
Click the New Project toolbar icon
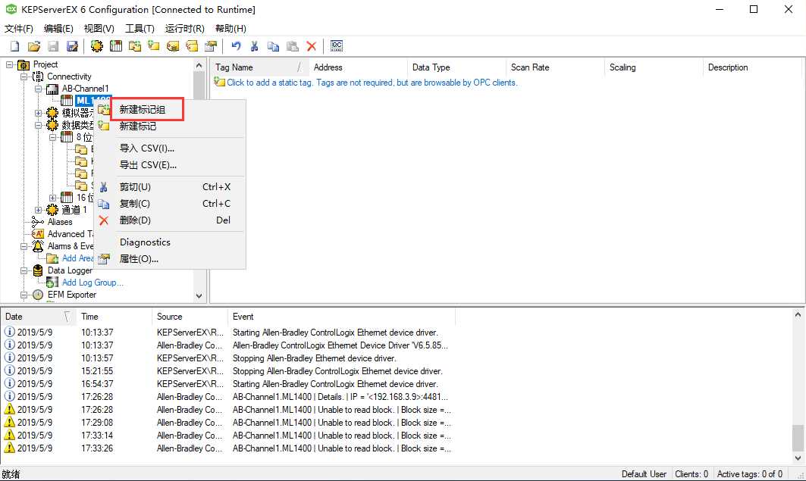tap(14, 46)
